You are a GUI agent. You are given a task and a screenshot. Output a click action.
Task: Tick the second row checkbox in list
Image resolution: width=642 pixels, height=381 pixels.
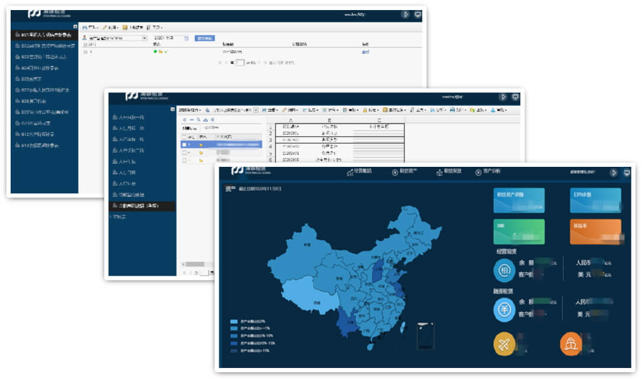click(x=184, y=152)
